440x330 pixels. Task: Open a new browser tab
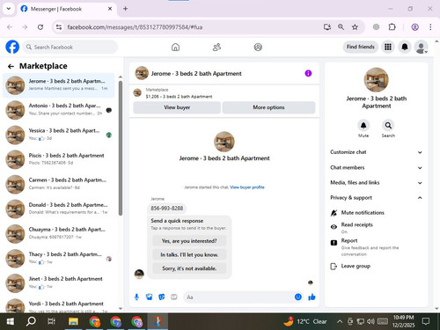pos(125,9)
